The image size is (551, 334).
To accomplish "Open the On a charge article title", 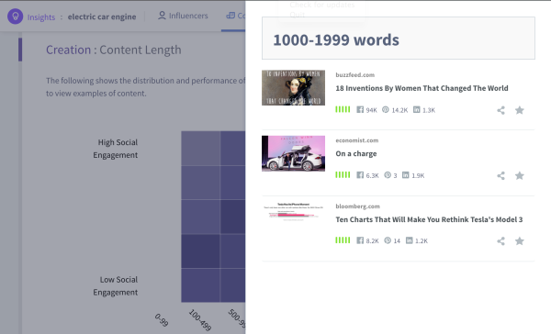I will point(356,153).
